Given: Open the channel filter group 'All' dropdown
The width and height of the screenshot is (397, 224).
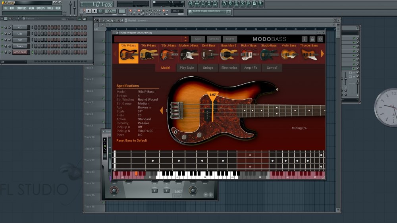Looking at the screenshot, I should click(13, 62).
